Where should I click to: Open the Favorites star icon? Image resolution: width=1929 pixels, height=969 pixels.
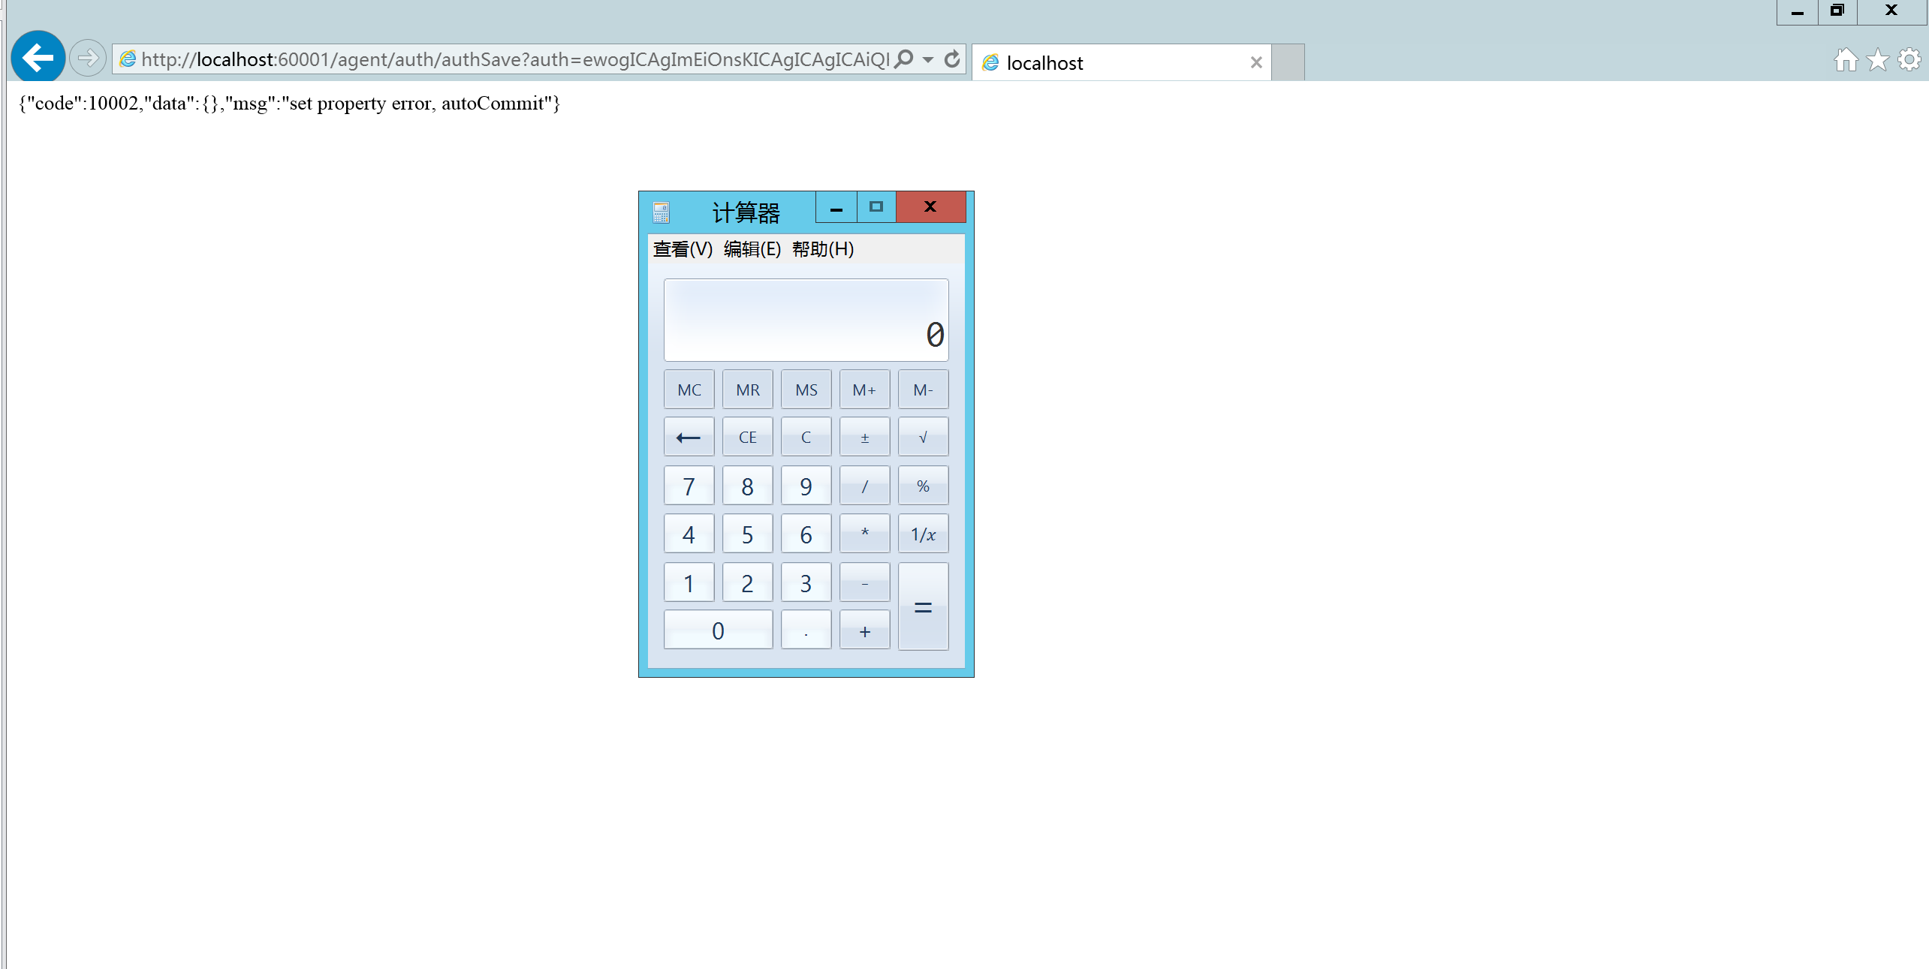[1877, 60]
